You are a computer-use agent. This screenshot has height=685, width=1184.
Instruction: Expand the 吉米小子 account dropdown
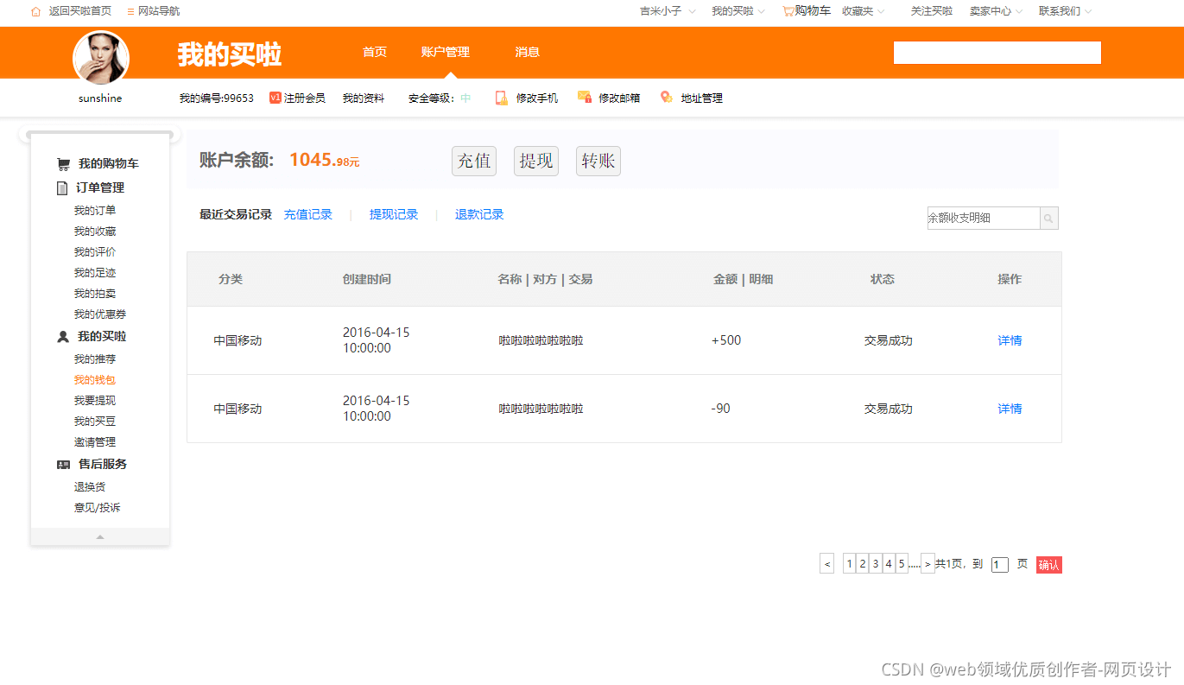coord(668,11)
